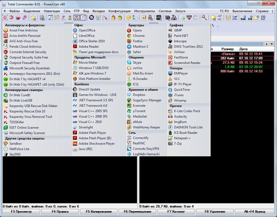277x217 pixels.
Task: Choose µTorrent in the menu list
Action: tap(139, 111)
